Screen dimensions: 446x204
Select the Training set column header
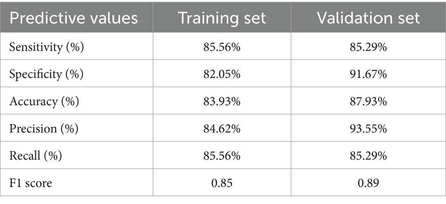pos(222,19)
